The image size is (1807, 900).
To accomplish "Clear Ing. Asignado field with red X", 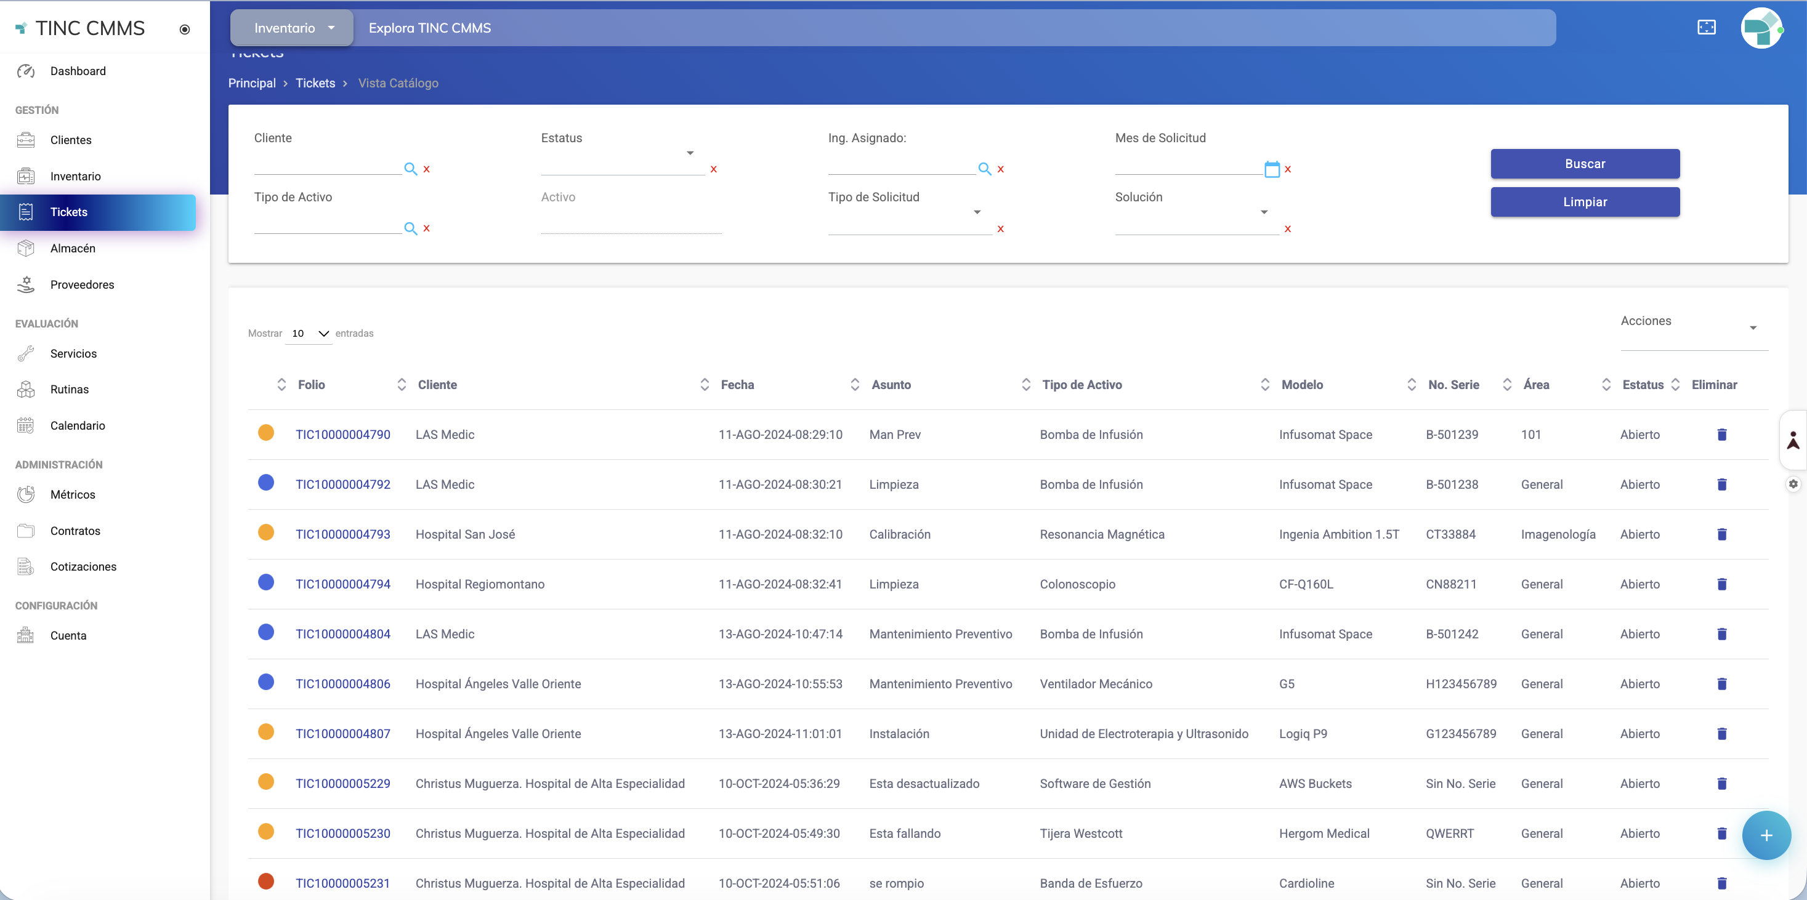I will pyautogui.click(x=1000, y=169).
